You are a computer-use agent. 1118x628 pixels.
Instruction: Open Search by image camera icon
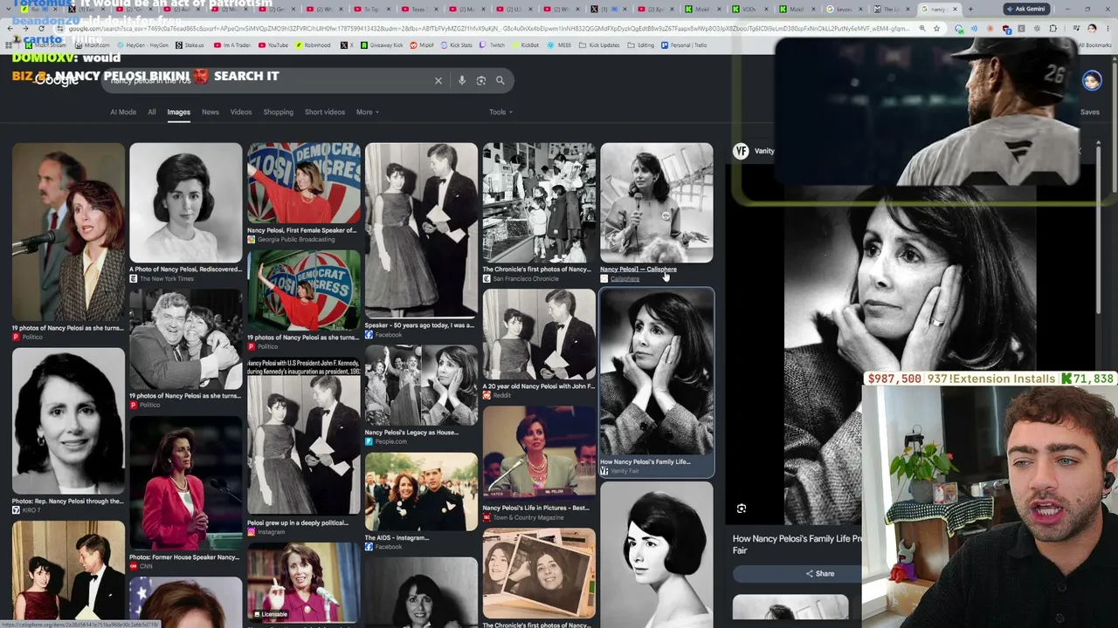pyautogui.click(x=480, y=80)
